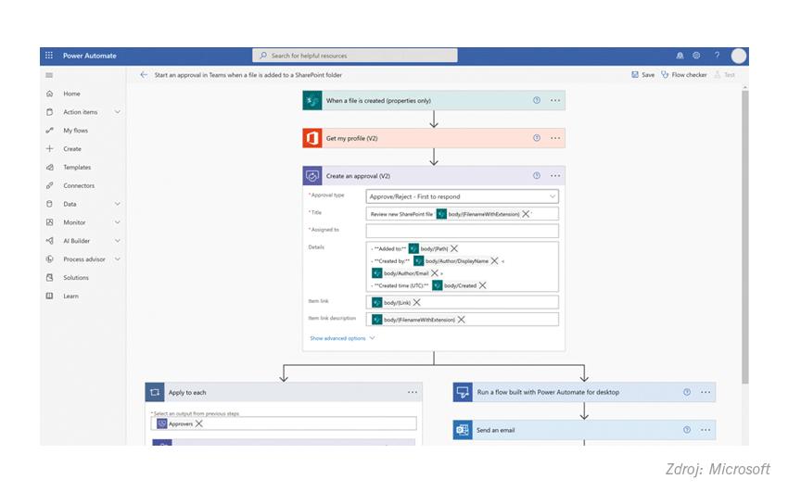The width and height of the screenshot is (788, 492).
Task: Click the Assigned to input field
Action: pyautogui.click(x=463, y=231)
